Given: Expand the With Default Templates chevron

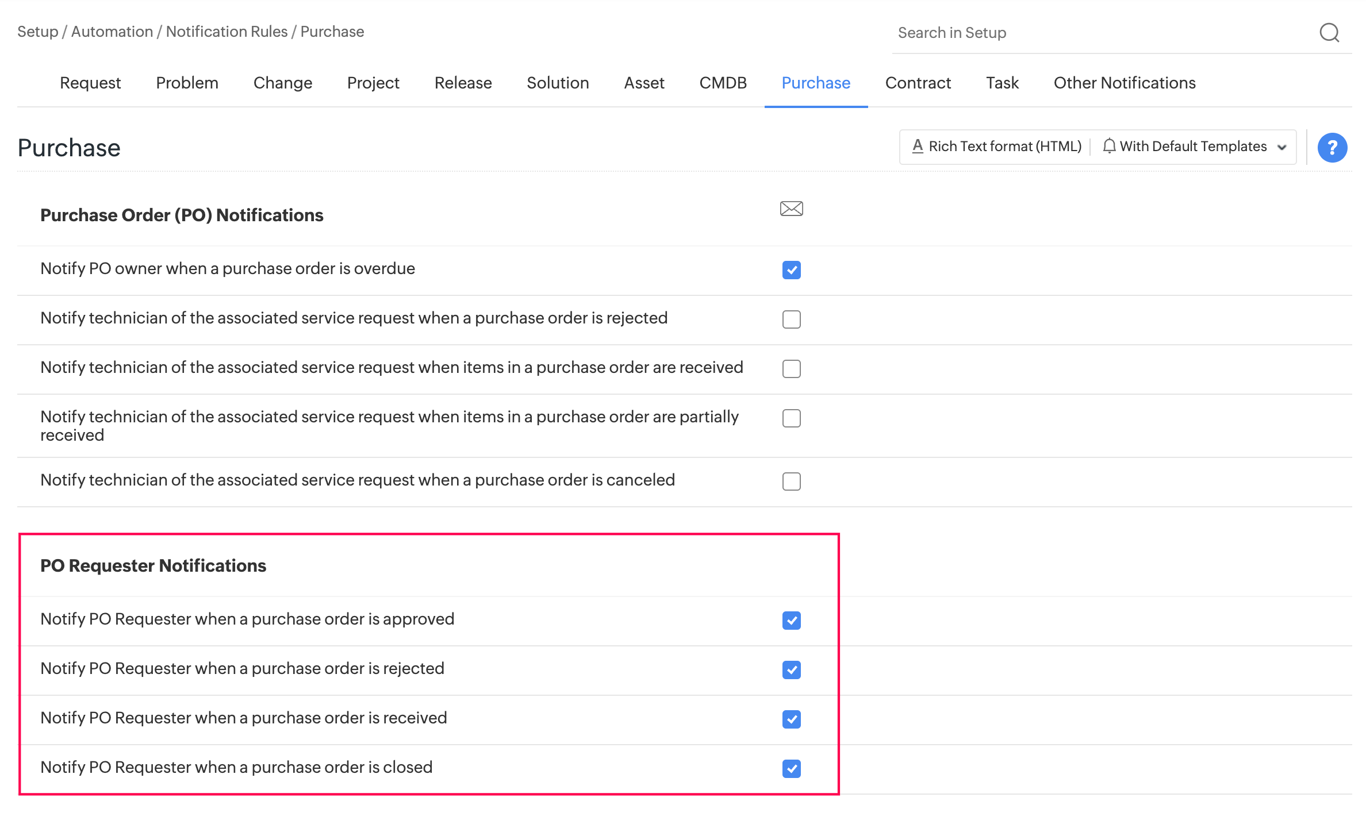Looking at the screenshot, I should [1281, 147].
